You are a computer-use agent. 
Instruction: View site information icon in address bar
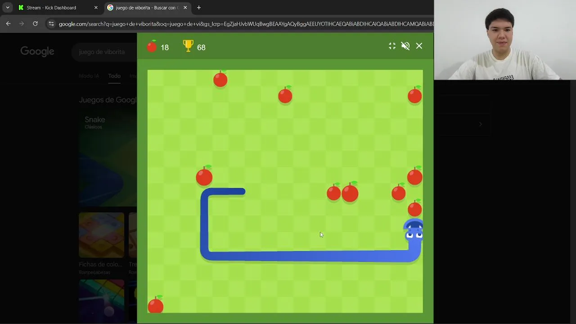[x=51, y=24]
